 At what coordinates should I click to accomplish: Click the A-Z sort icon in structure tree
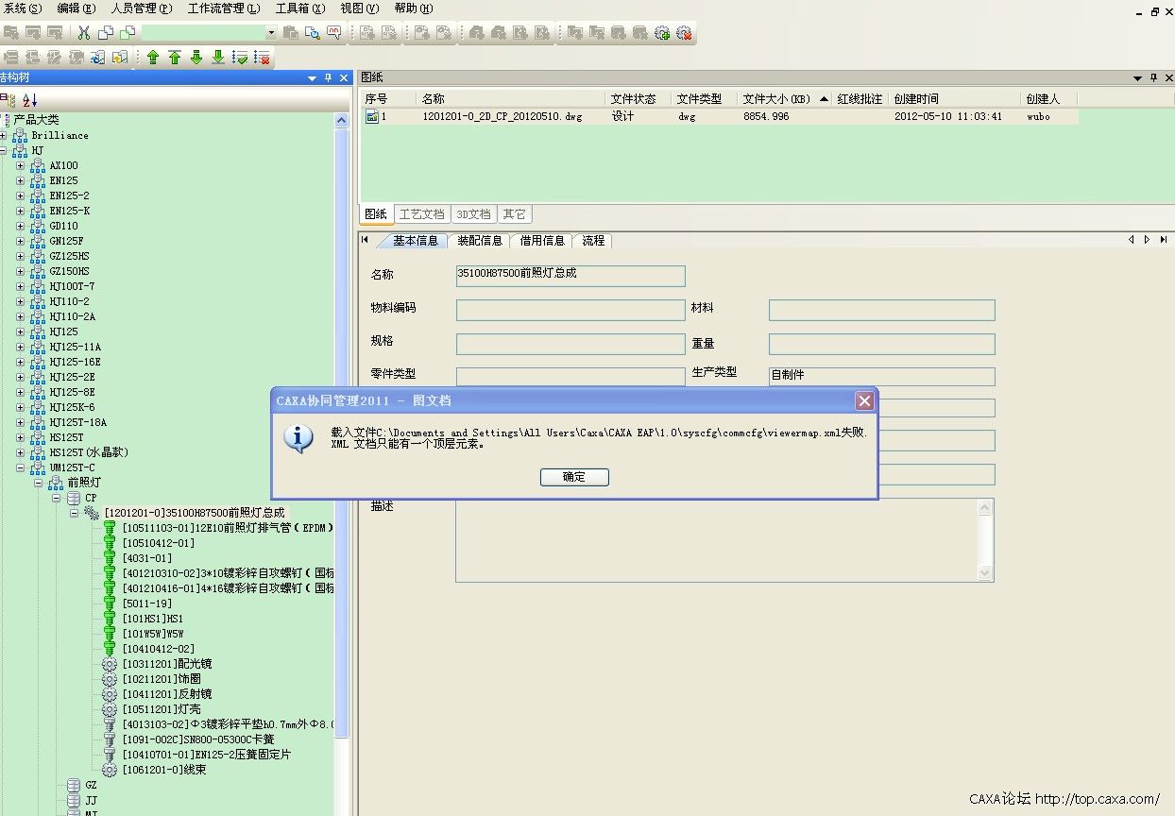[29, 99]
